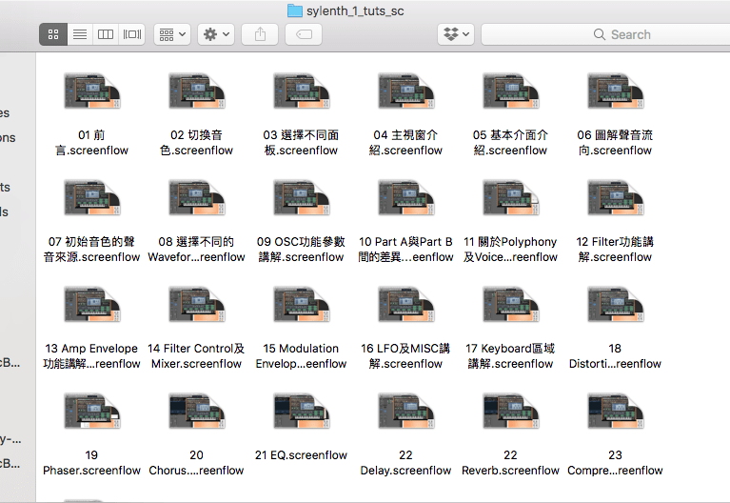Viewport: 730px width, 503px height.
Task: Select the 13 Amp Envelope file icon
Action: (91, 304)
